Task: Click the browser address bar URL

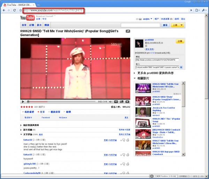Action: point(53,10)
